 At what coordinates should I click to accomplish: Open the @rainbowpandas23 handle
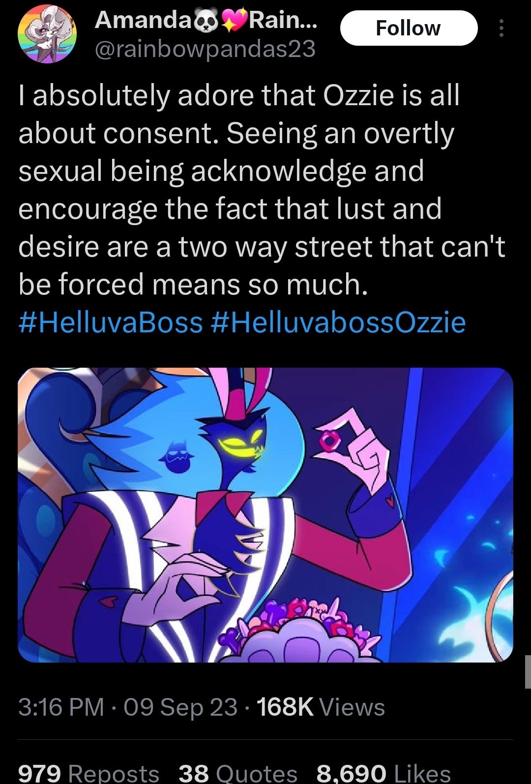coord(205,49)
